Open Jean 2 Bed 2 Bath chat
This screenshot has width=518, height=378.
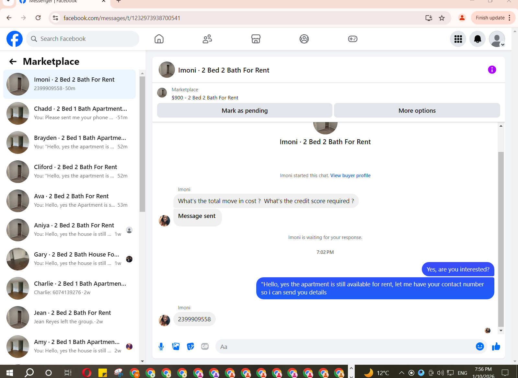[70, 317]
